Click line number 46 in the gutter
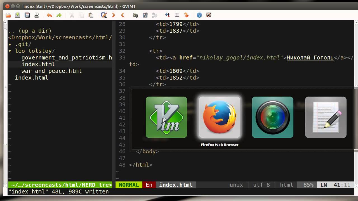Viewport: 358px width, 201px height. click(x=122, y=152)
